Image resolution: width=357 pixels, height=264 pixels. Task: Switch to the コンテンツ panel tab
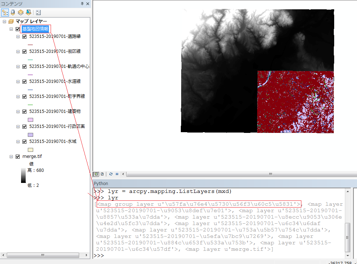[11, 4]
